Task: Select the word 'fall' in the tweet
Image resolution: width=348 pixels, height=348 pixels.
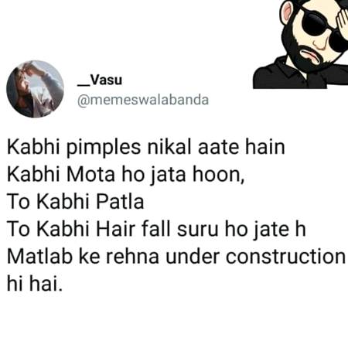Action: tap(156, 229)
